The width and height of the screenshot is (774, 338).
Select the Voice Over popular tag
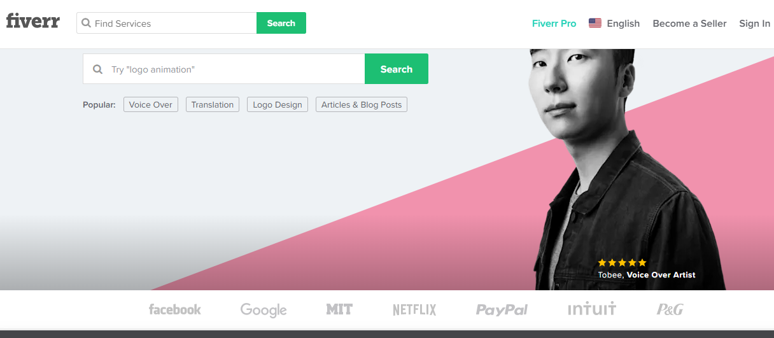pos(151,104)
